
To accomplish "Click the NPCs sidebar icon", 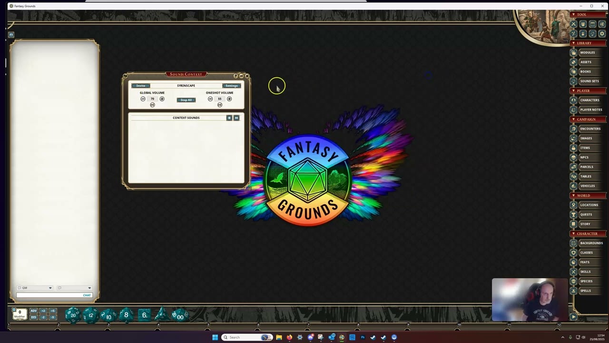I will point(573,157).
